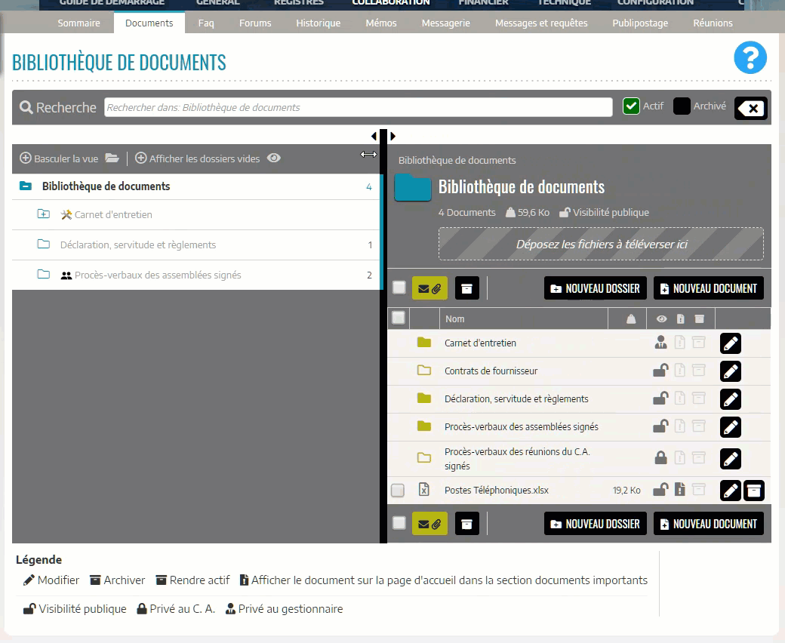Click the important-document icon for Postes Téléphoniques.xlsx
This screenshot has height=643, width=785.
(x=680, y=490)
